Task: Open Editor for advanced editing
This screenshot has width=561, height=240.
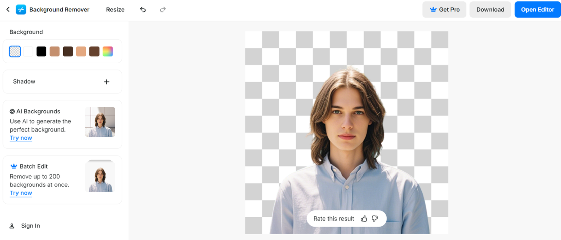Action: [537, 9]
